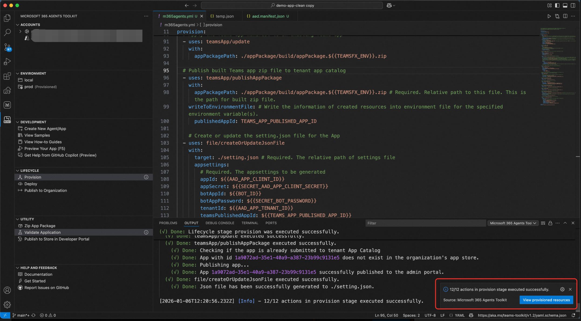Image resolution: width=581 pixels, height=321 pixels.
Task: Collapse the LIFECYCLE section
Action: click(x=18, y=170)
